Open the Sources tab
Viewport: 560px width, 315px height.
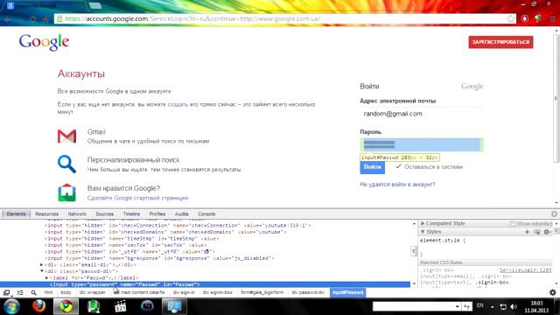point(105,213)
